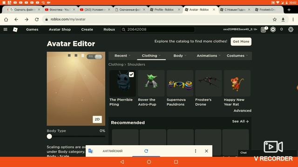Switch avatar preview to 2D
298x167 pixels.
[97, 119]
